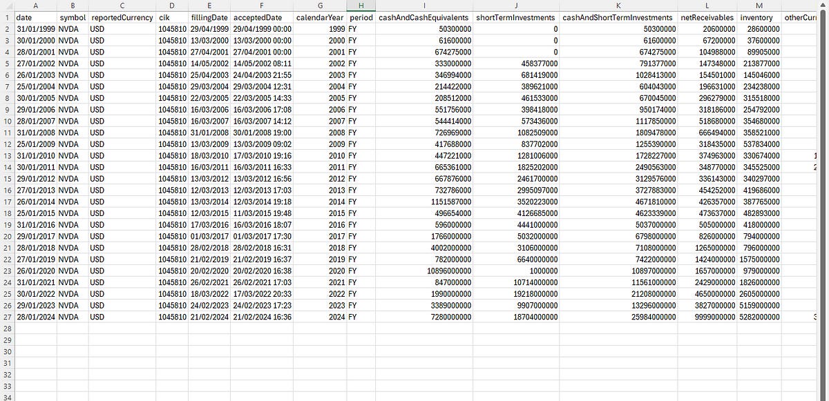Screen dimensions: 829x401
Task: Select inventory cell 5282000000
Action: [759, 317]
